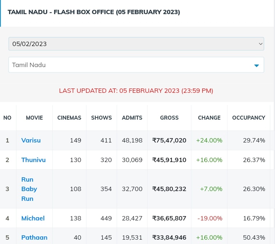This screenshot has width=275, height=244.
Task: Click the Last Updated At timestamp text
Action: tap(136, 91)
